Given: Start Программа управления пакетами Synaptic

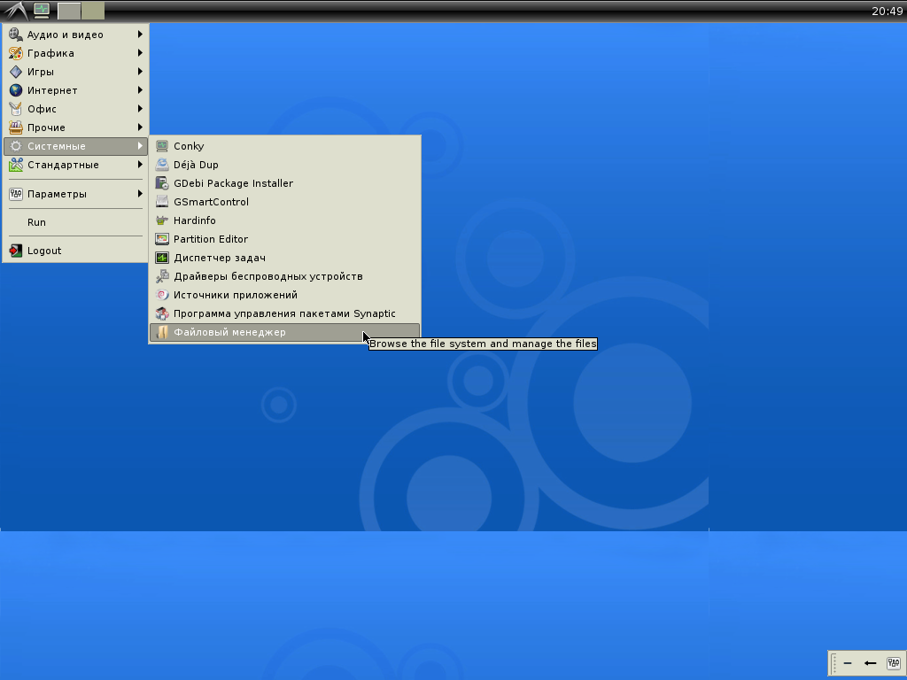Looking at the screenshot, I should 284,313.
